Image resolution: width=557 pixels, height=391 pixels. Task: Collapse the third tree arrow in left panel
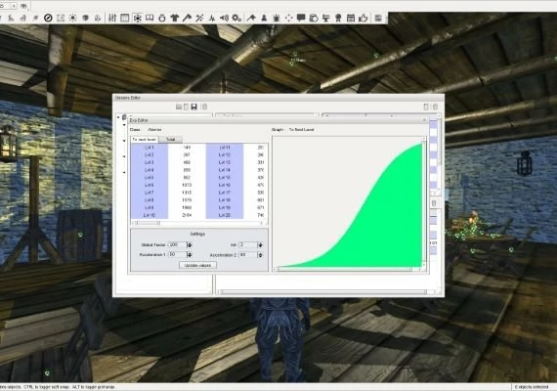pyautogui.click(x=124, y=141)
